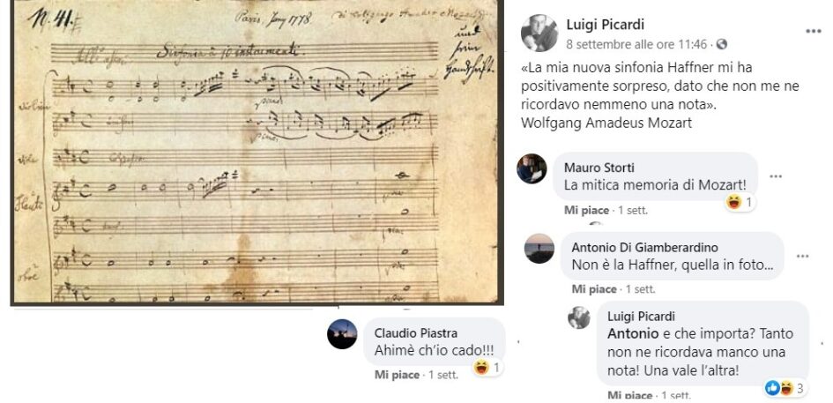Open Luigi Picardi's name link in the post header

[x=605, y=24]
